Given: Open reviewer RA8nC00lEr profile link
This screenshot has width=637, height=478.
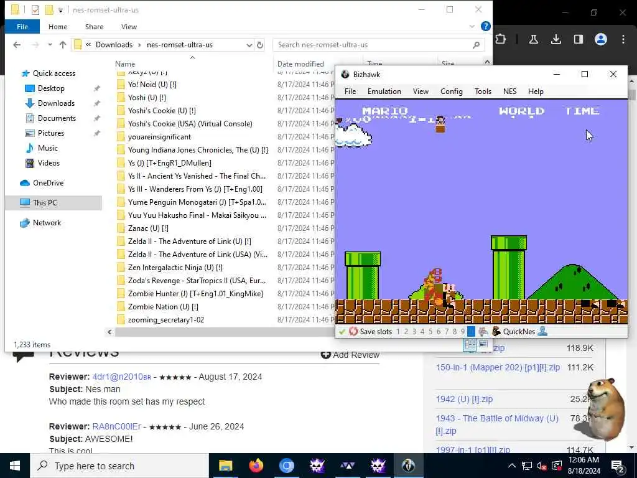Looking at the screenshot, I should tap(116, 426).
